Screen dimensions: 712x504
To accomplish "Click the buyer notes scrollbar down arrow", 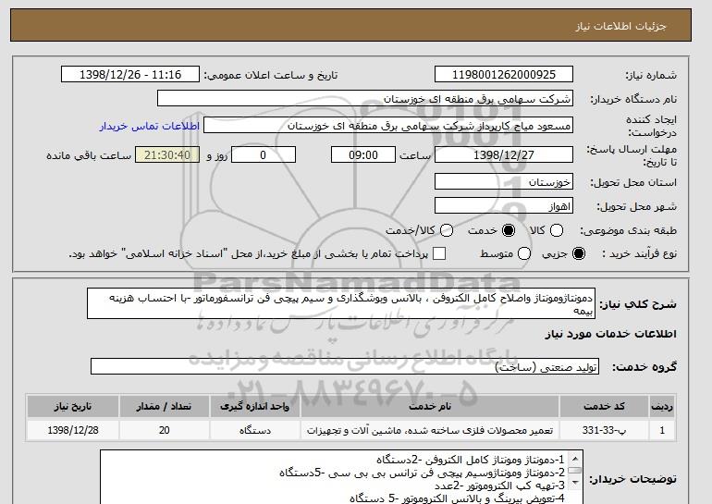I will tap(575, 483).
